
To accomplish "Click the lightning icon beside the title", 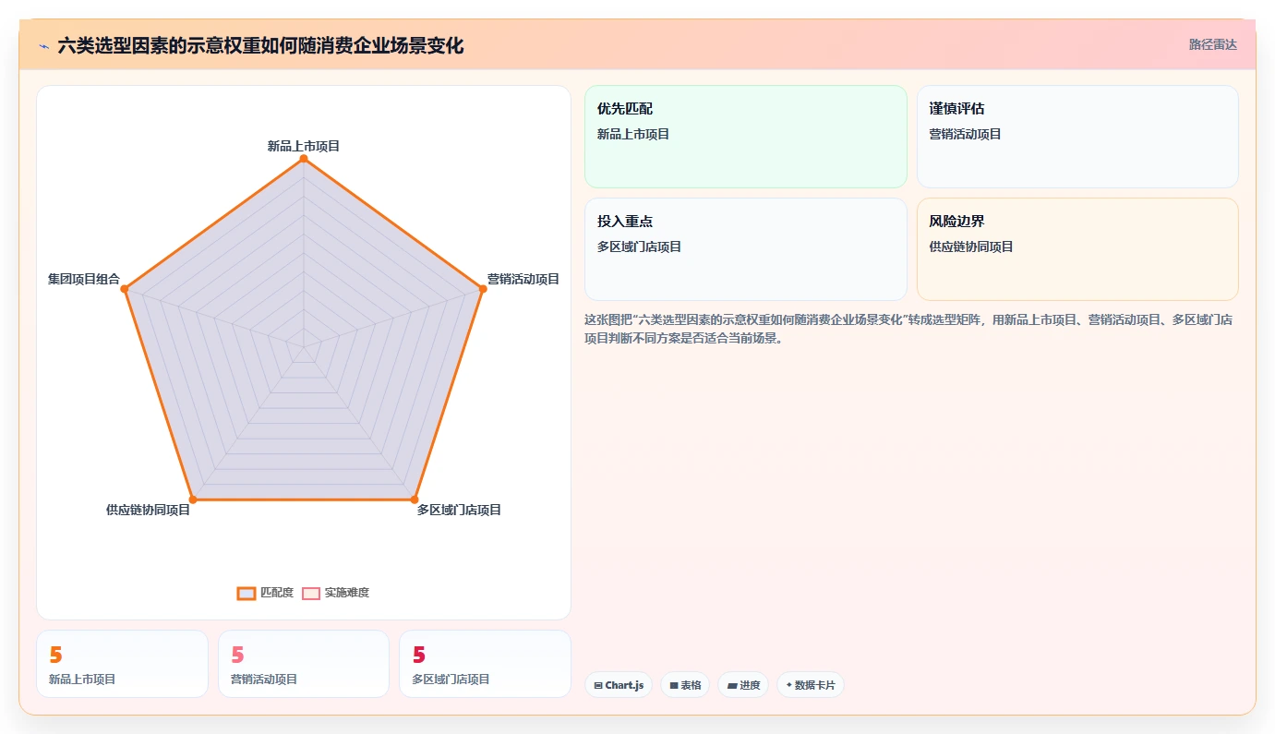I will [x=43, y=45].
